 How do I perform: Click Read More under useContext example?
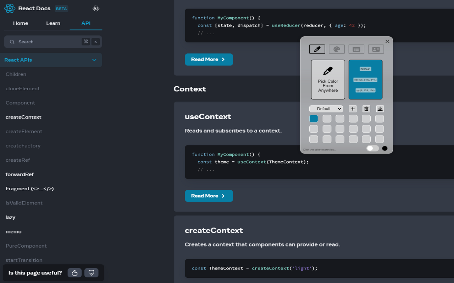coord(209,196)
